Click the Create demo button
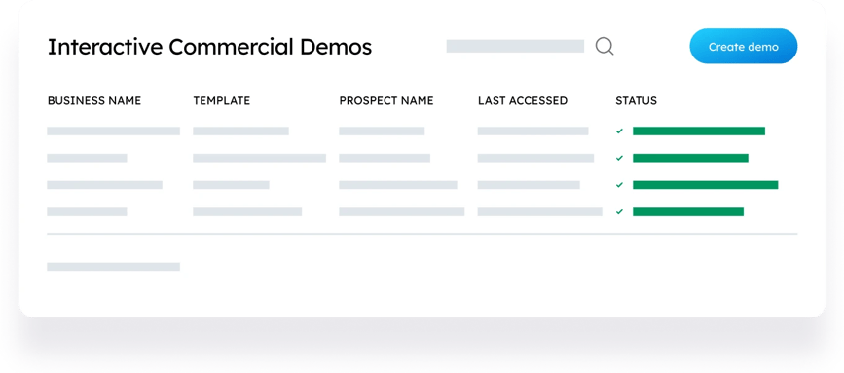The image size is (844, 373). coord(744,47)
